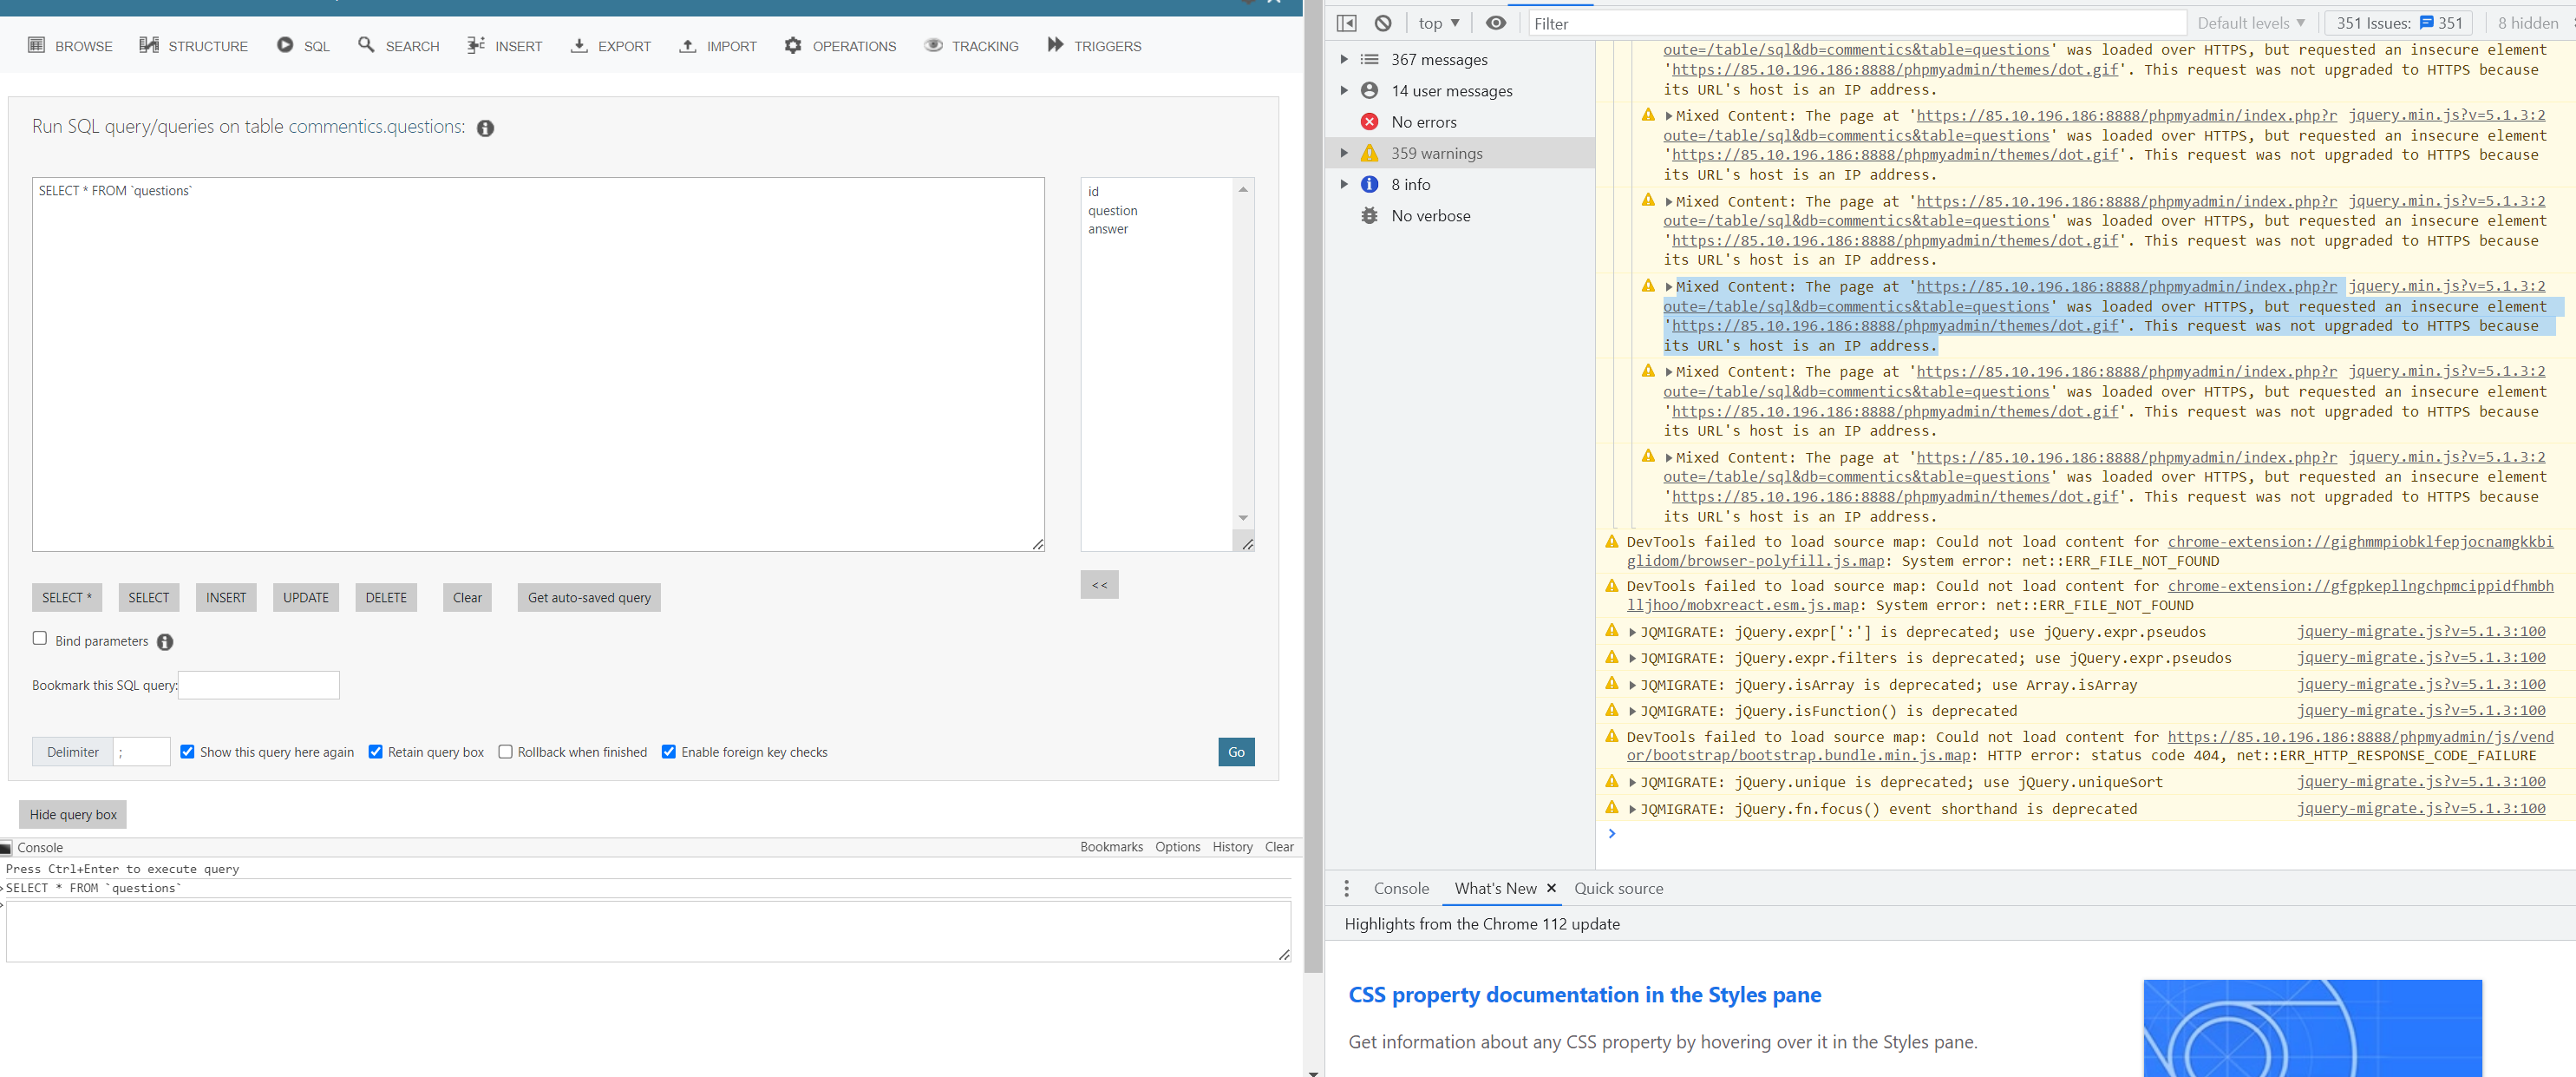Screen dimensions: 2576x1077
Task: Open the Browse tab icon in phpMyAdmin
Action: click(x=36, y=45)
